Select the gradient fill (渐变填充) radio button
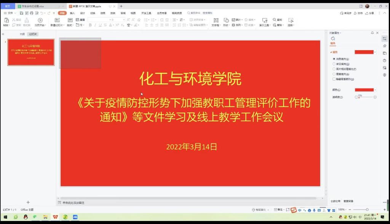390x224 pixels. click(334, 64)
